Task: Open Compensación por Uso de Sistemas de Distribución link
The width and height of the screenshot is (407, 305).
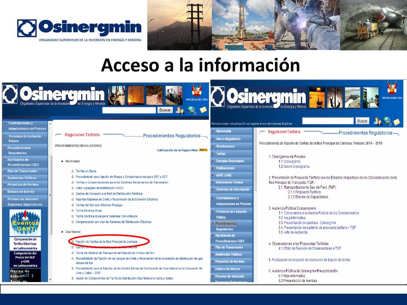Action: point(113,222)
